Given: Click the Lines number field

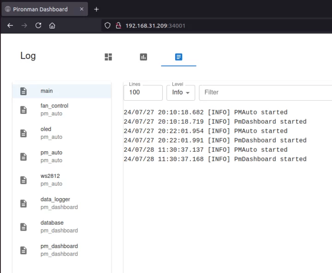Looking at the screenshot, I should [143, 92].
